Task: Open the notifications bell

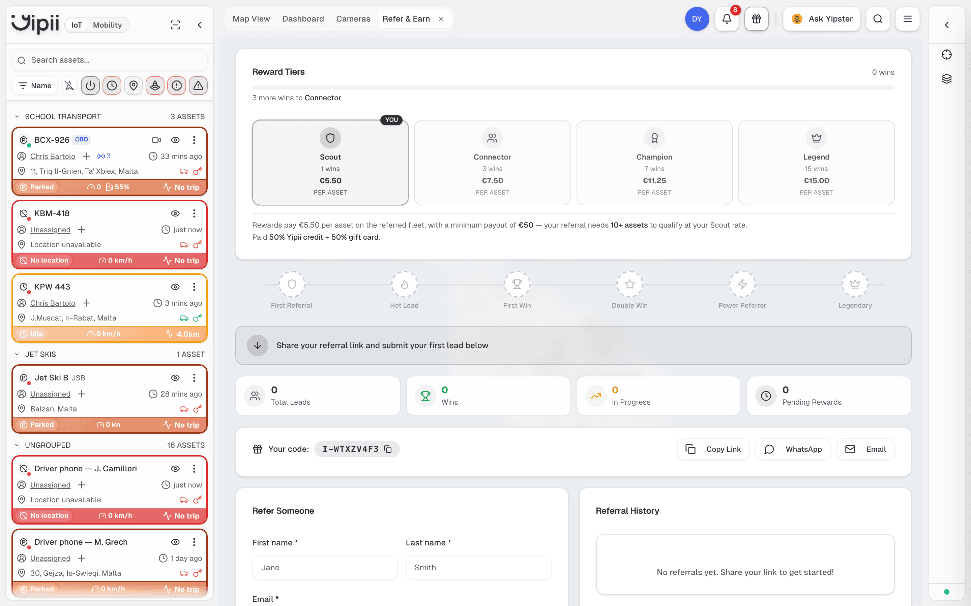Action: click(727, 19)
